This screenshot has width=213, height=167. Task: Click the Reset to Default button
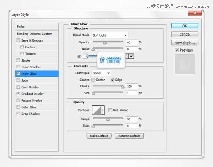click(x=129, y=136)
